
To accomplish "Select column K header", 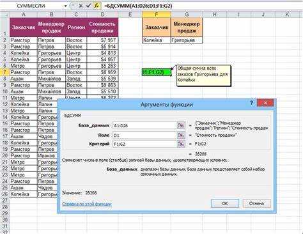I will pyautogui.click(x=287, y=15).
